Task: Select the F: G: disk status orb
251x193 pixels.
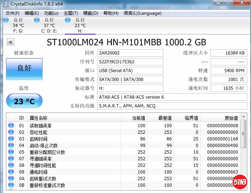Action: [6, 20]
